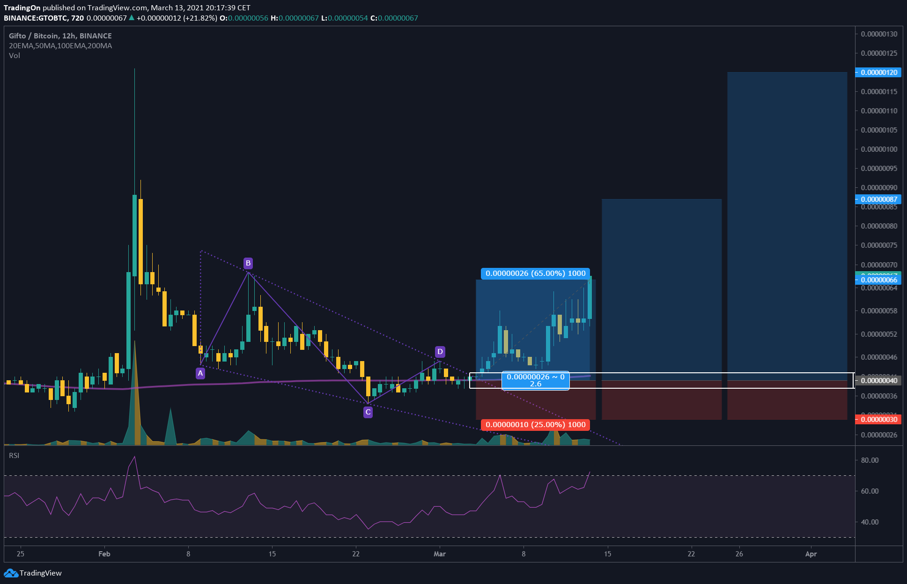Select pattern point B label
The image size is (907, 584).
pyautogui.click(x=248, y=263)
